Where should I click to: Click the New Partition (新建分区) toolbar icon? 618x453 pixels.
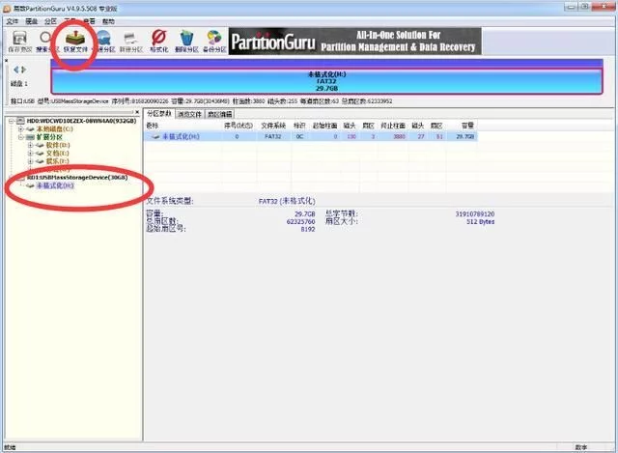(131, 42)
